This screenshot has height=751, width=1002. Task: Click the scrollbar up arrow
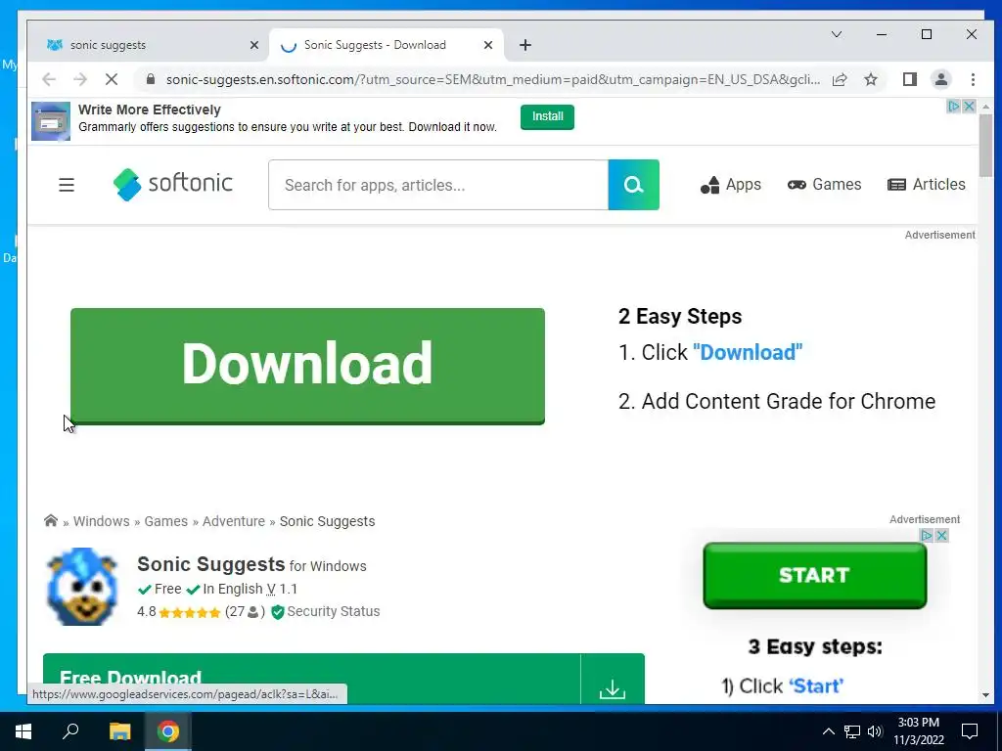(985, 107)
